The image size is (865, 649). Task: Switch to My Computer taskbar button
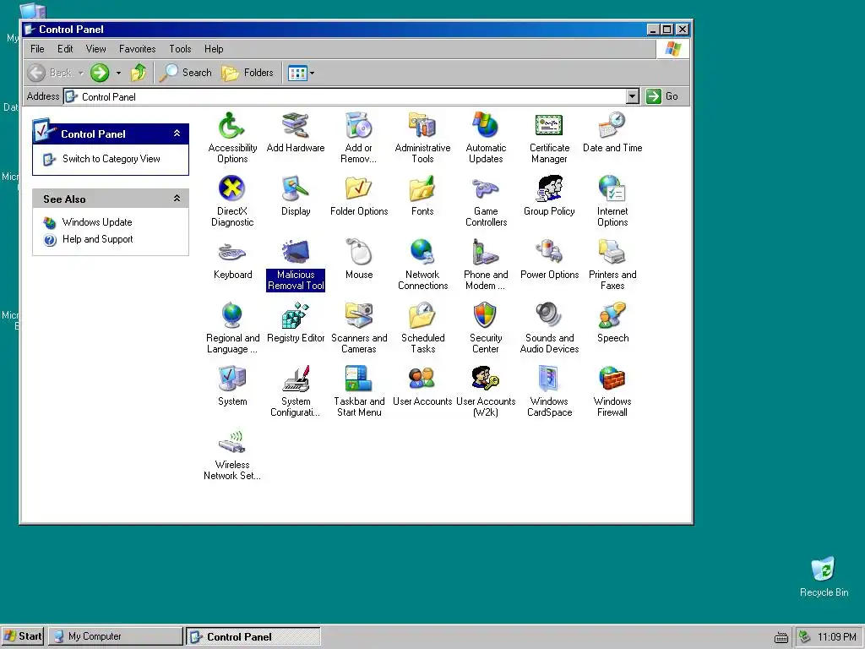click(x=115, y=636)
